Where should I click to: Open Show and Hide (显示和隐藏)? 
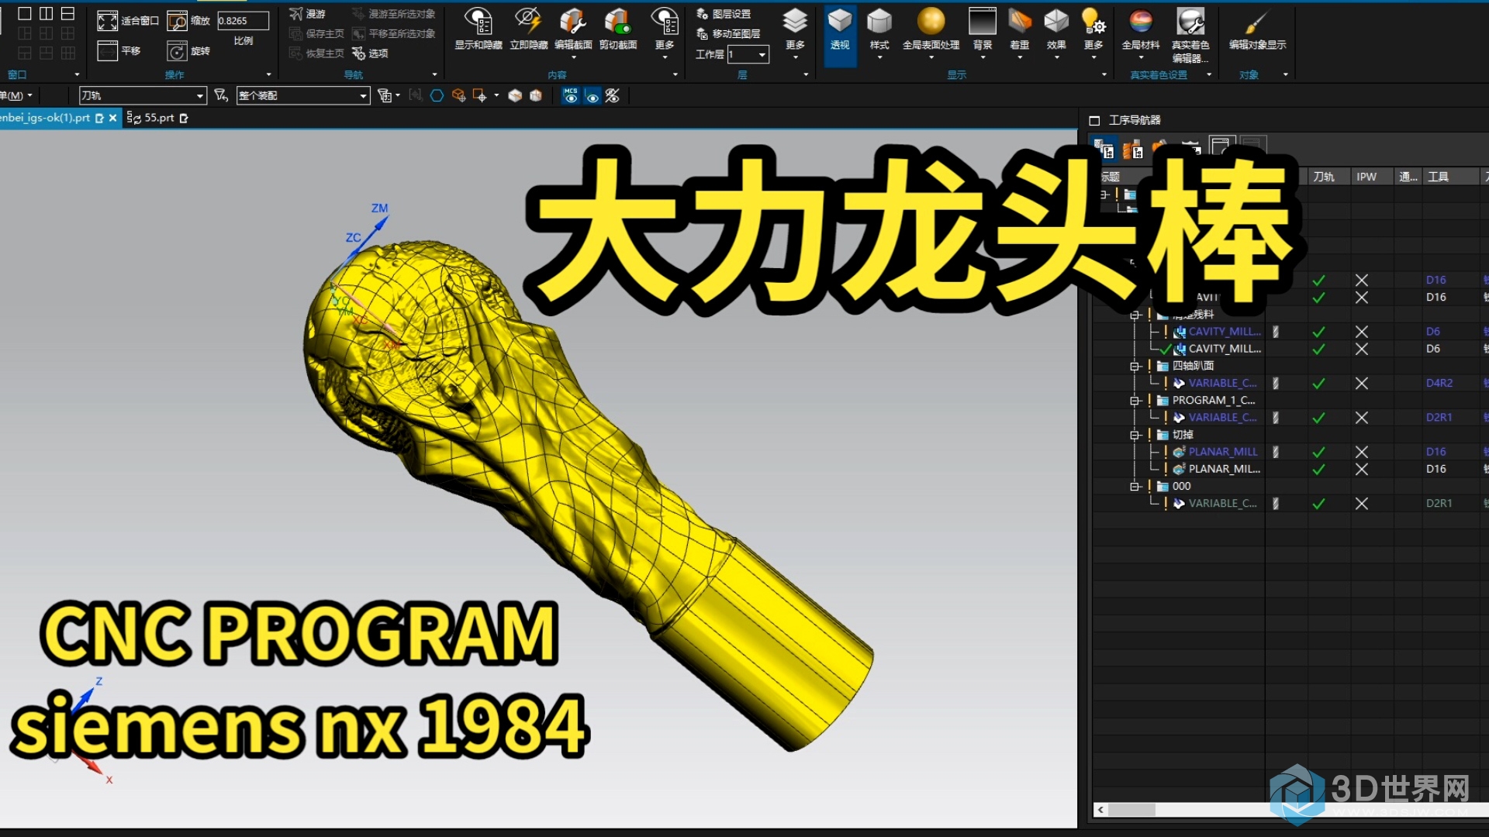(478, 29)
